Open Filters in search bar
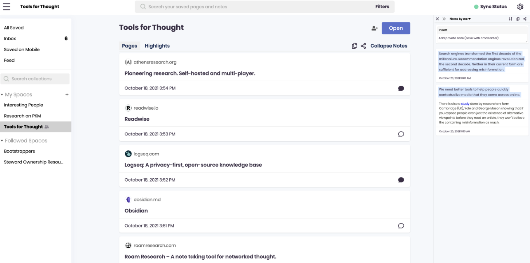Viewport: 530px width, 263px height. click(382, 7)
